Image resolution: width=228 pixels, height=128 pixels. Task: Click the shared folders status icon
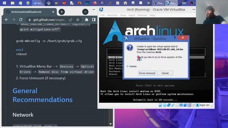(x=177, y=105)
